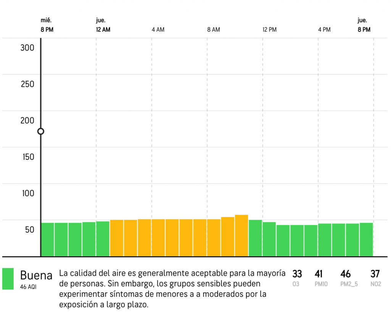Click the tallest orange bar in the chart
The image size is (391, 312).
[241, 235]
